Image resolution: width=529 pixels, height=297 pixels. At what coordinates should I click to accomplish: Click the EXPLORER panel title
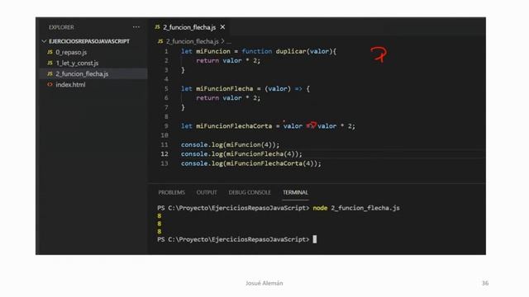[61, 27]
